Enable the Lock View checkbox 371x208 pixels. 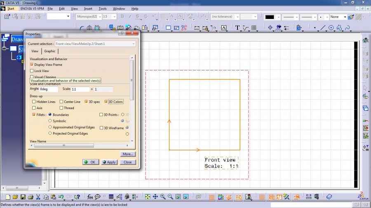tap(32, 71)
